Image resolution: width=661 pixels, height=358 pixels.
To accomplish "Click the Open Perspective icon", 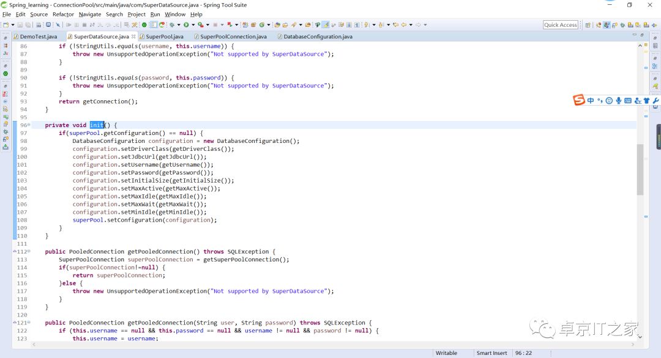I will 588,25.
